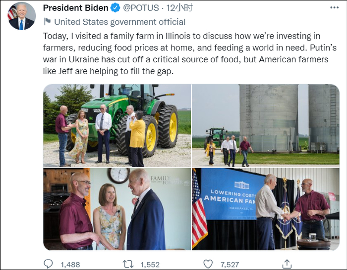Like the tweet with the heart icon
347x270 pixels.
coord(208,264)
